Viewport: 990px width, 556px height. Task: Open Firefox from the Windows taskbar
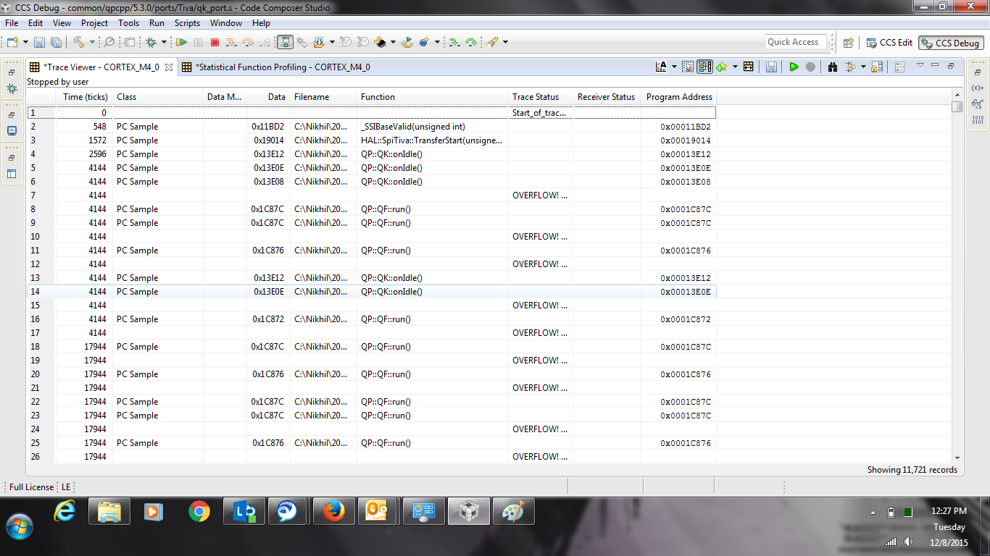(334, 513)
